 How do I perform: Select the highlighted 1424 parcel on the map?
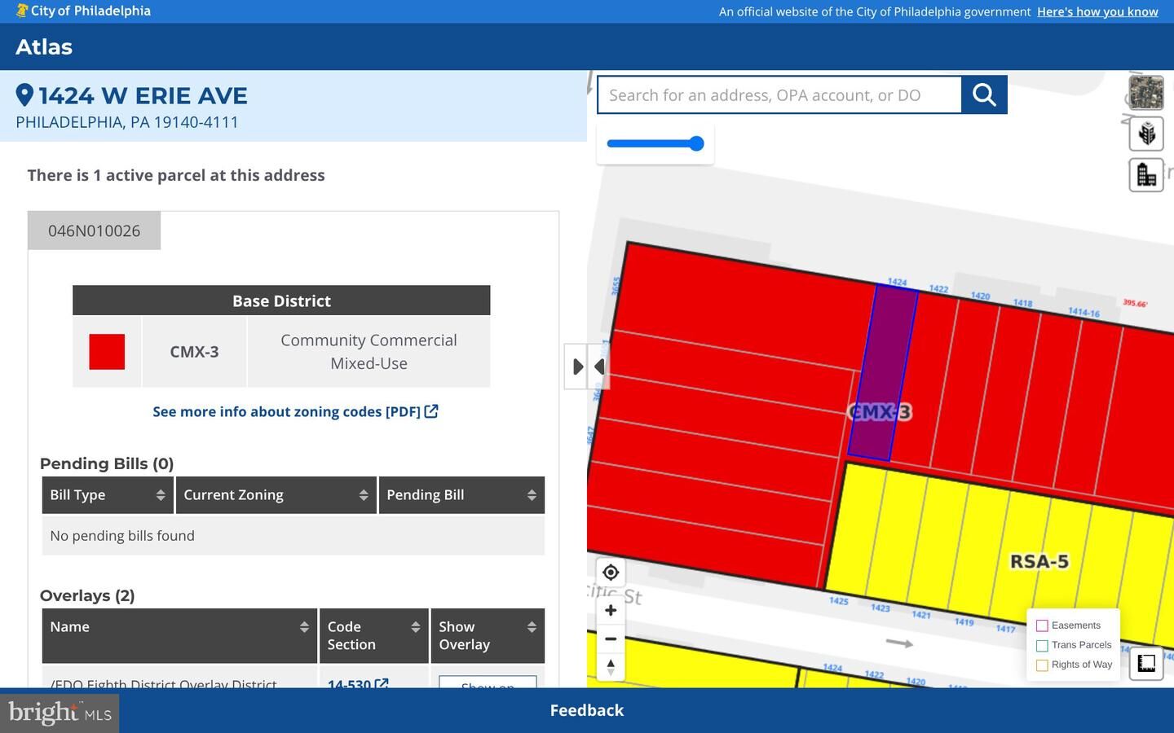pyautogui.click(x=884, y=371)
